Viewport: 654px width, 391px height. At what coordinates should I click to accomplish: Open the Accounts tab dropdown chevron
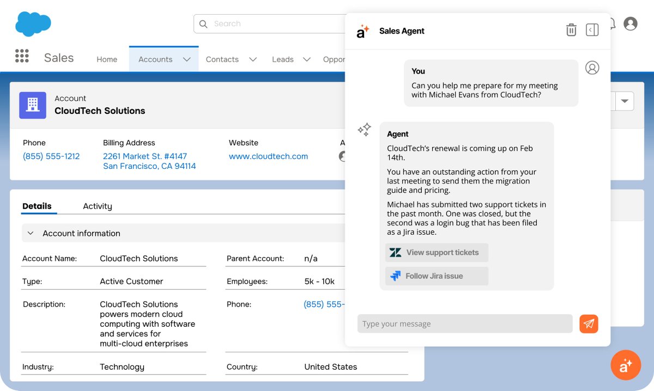pyautogui.click(x=187, y=59)
